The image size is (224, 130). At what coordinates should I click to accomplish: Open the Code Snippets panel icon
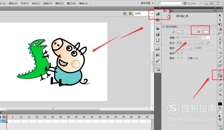point(158,49)
